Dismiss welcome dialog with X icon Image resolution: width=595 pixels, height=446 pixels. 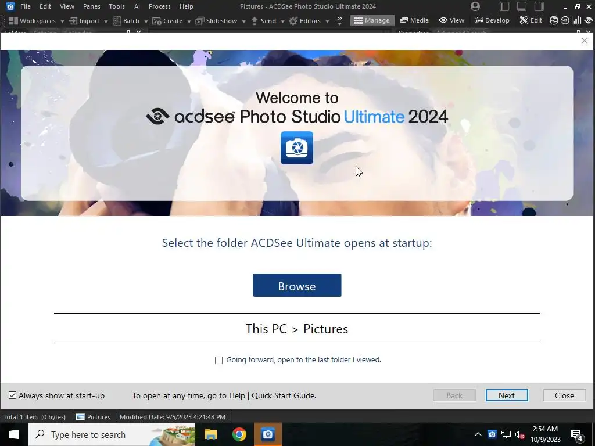[x=585, y=41]
